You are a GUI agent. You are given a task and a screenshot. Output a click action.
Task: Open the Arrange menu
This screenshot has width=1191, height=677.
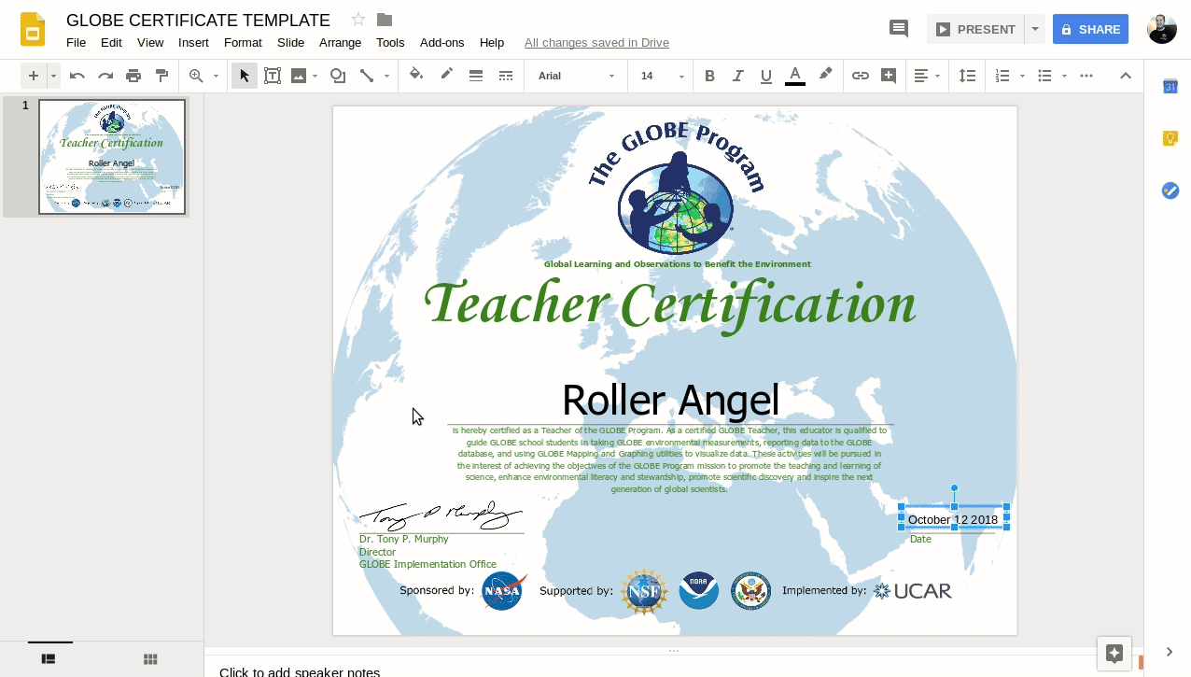(x=340, y=42)
